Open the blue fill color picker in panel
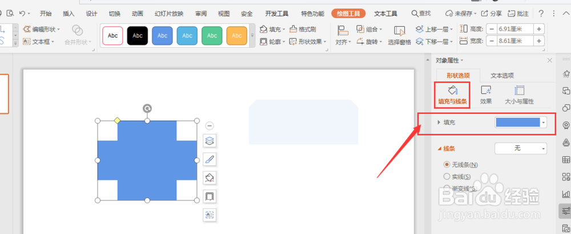The height and width of the screenshot is (234, 571). coord(521,122)
